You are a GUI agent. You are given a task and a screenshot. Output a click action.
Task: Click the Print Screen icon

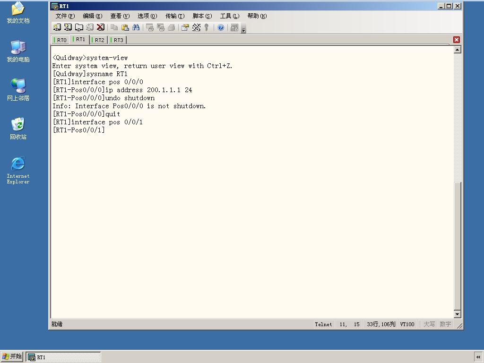[x=150, y=27]
